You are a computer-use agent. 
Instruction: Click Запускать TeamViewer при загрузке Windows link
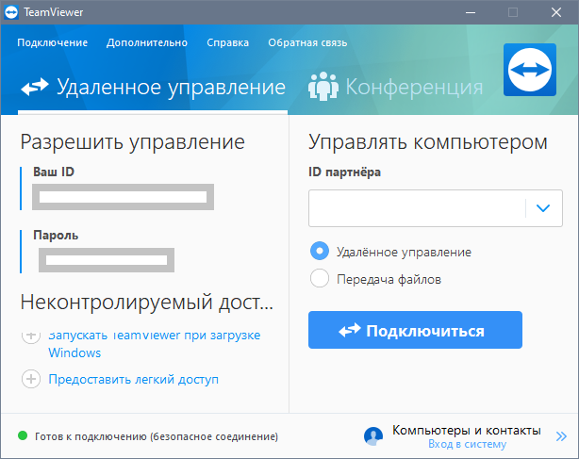coord(155,344)
